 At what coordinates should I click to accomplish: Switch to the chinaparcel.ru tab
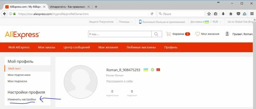(x=67, y=7)
